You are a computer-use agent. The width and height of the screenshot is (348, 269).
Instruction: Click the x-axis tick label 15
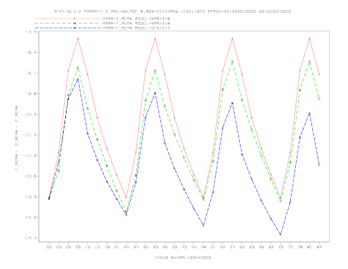[x=98, y=247]
